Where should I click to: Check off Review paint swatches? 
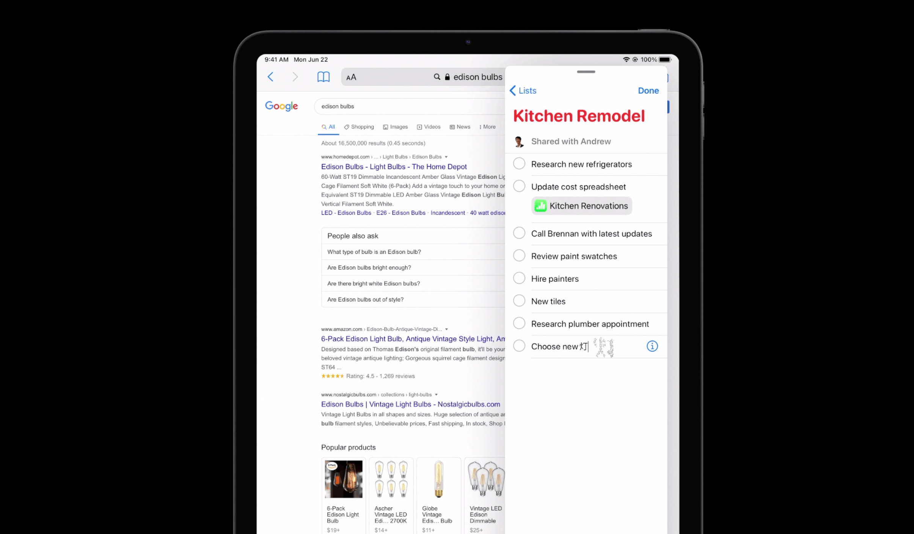click(x=519, y=256)
